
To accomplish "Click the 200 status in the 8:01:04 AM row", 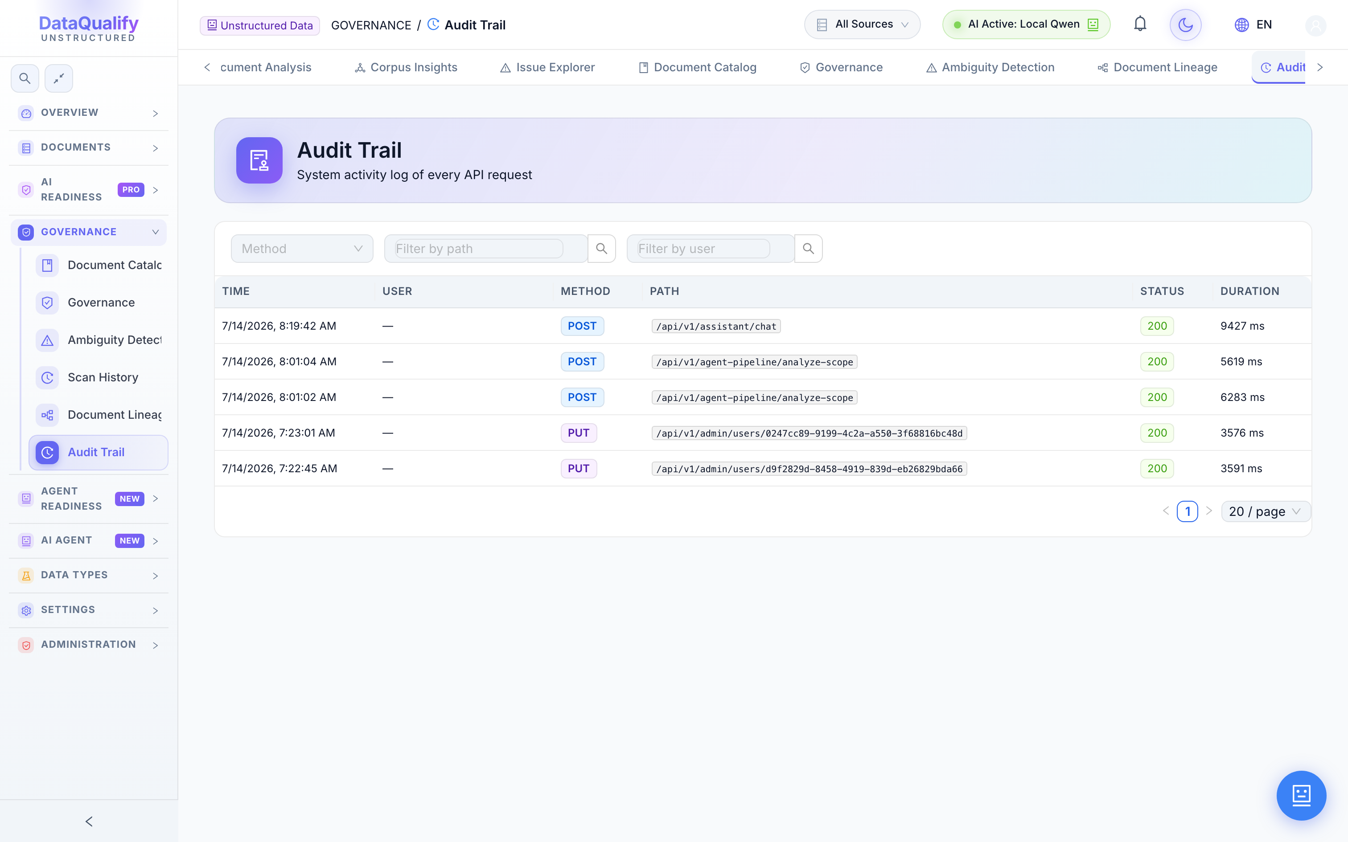I will point(1157,361).
